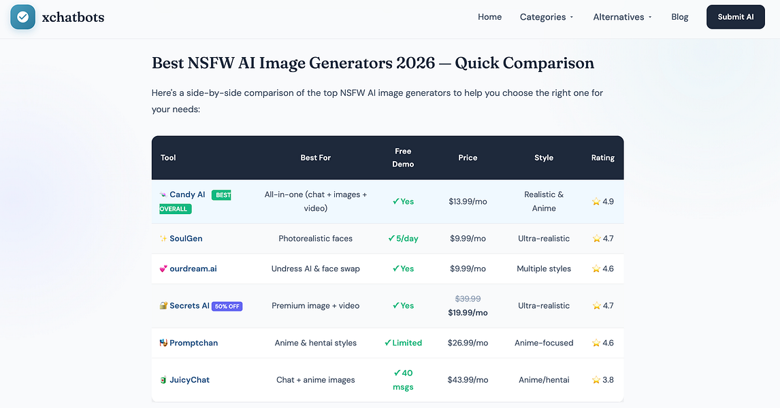
Task: Click the '$13.99/mo' price cell
Action: click(x=468, y=202)
